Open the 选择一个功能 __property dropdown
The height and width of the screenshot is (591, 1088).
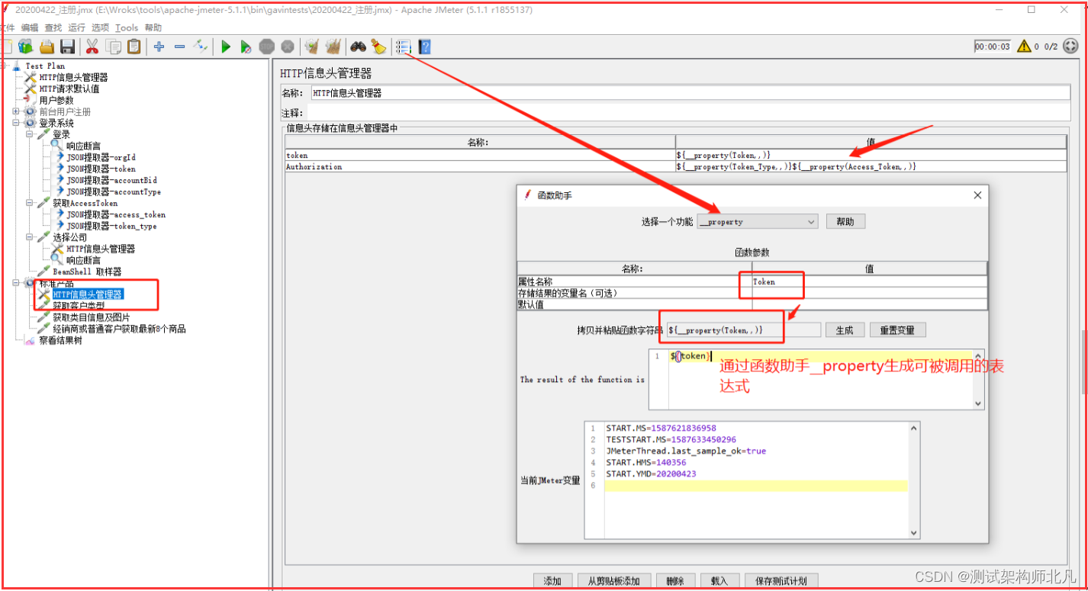click(x=758, y=221)
